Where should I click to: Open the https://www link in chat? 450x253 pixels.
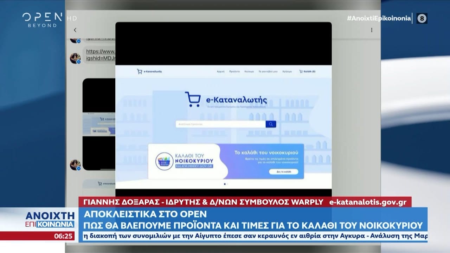point(100,52)
